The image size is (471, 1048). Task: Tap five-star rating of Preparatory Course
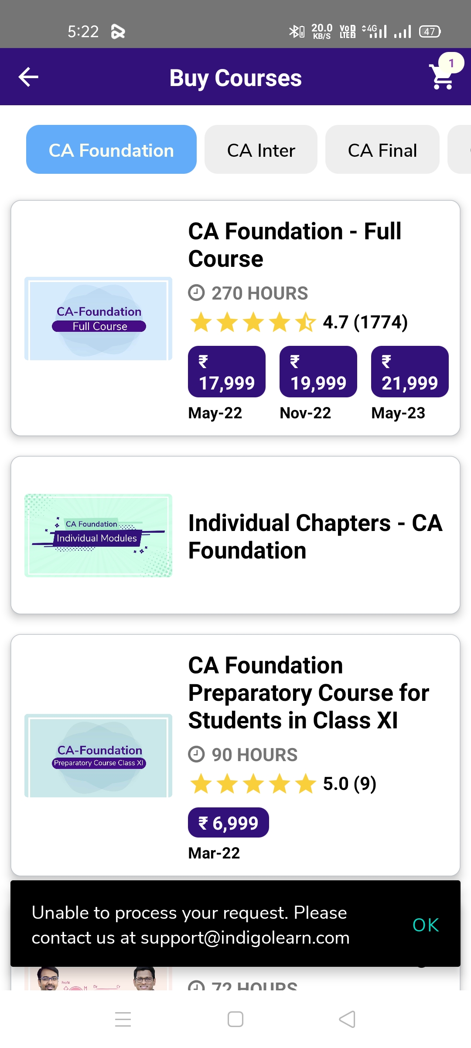coord(253,784)
